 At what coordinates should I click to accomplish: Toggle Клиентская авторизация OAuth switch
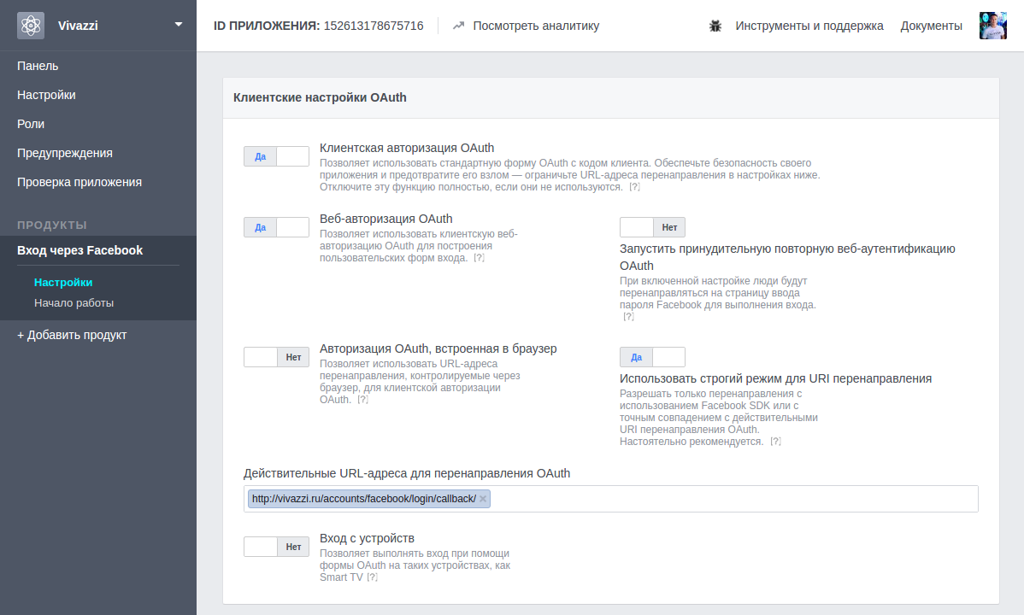[276, 156]
